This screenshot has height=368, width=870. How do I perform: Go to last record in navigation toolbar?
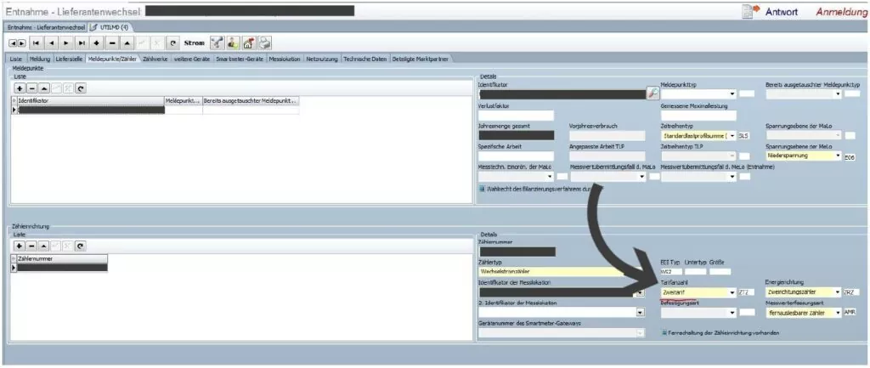click(82, 42)
